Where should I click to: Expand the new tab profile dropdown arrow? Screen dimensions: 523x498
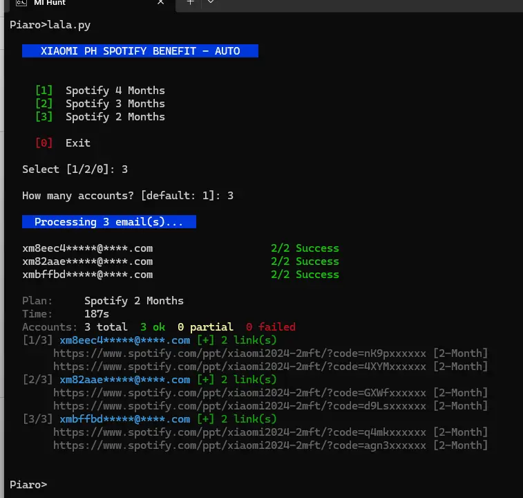tap(211, 2)
